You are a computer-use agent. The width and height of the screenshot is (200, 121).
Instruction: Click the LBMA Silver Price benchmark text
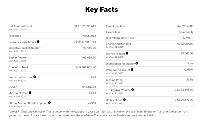pos(85,42)
